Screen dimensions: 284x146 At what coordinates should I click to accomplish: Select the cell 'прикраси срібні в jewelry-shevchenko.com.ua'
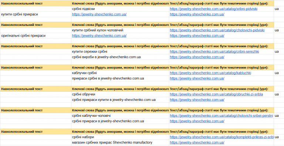coord(120,78)
